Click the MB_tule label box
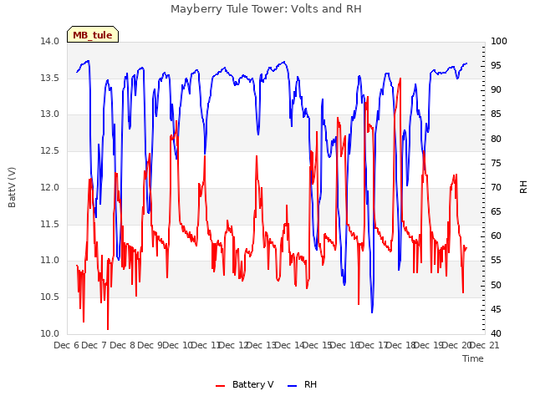Image resolution: width=535 pixels, height=401 pixels. click(93, 34)
